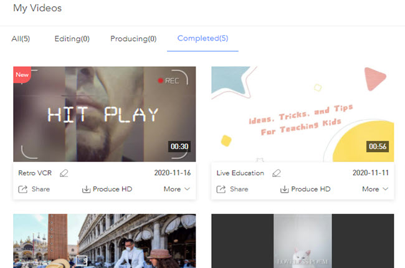Select the Completed(5) tab
This screenshot has width=405, height=268.
202,39
